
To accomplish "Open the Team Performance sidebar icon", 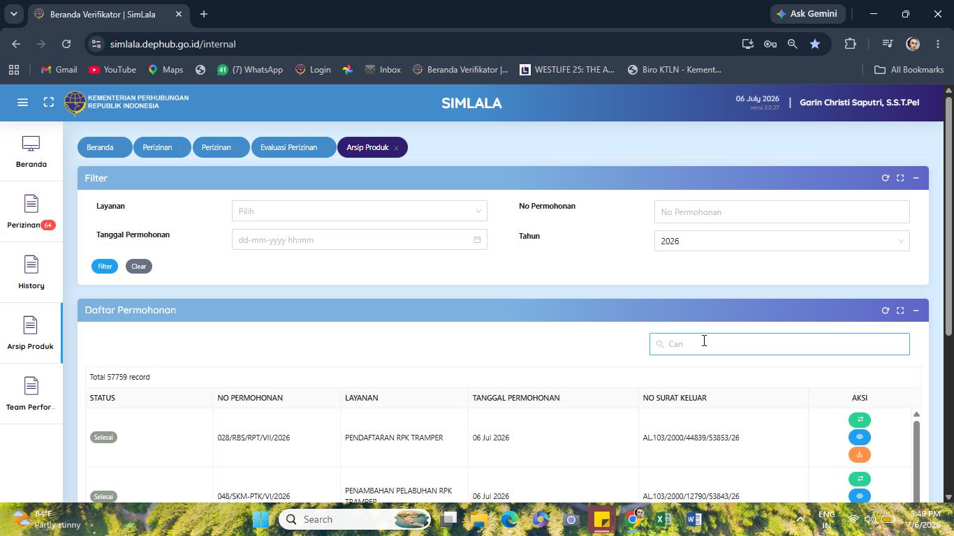I will (31, 394).
